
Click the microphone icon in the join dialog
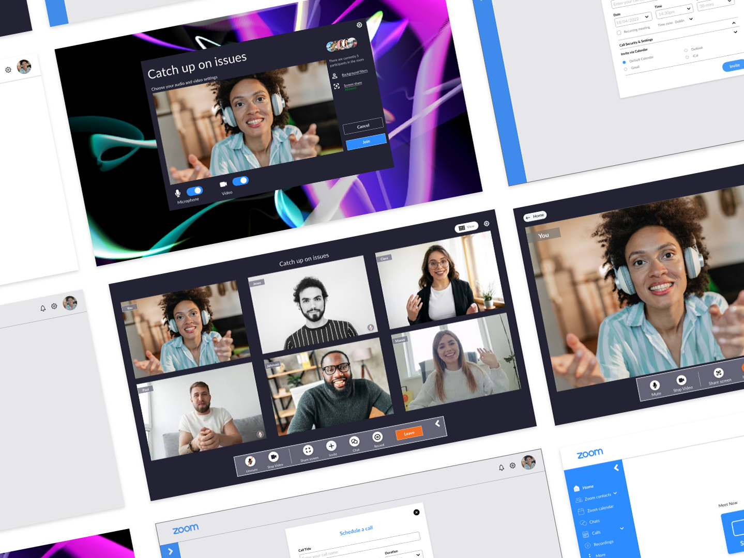coord(178,193)
